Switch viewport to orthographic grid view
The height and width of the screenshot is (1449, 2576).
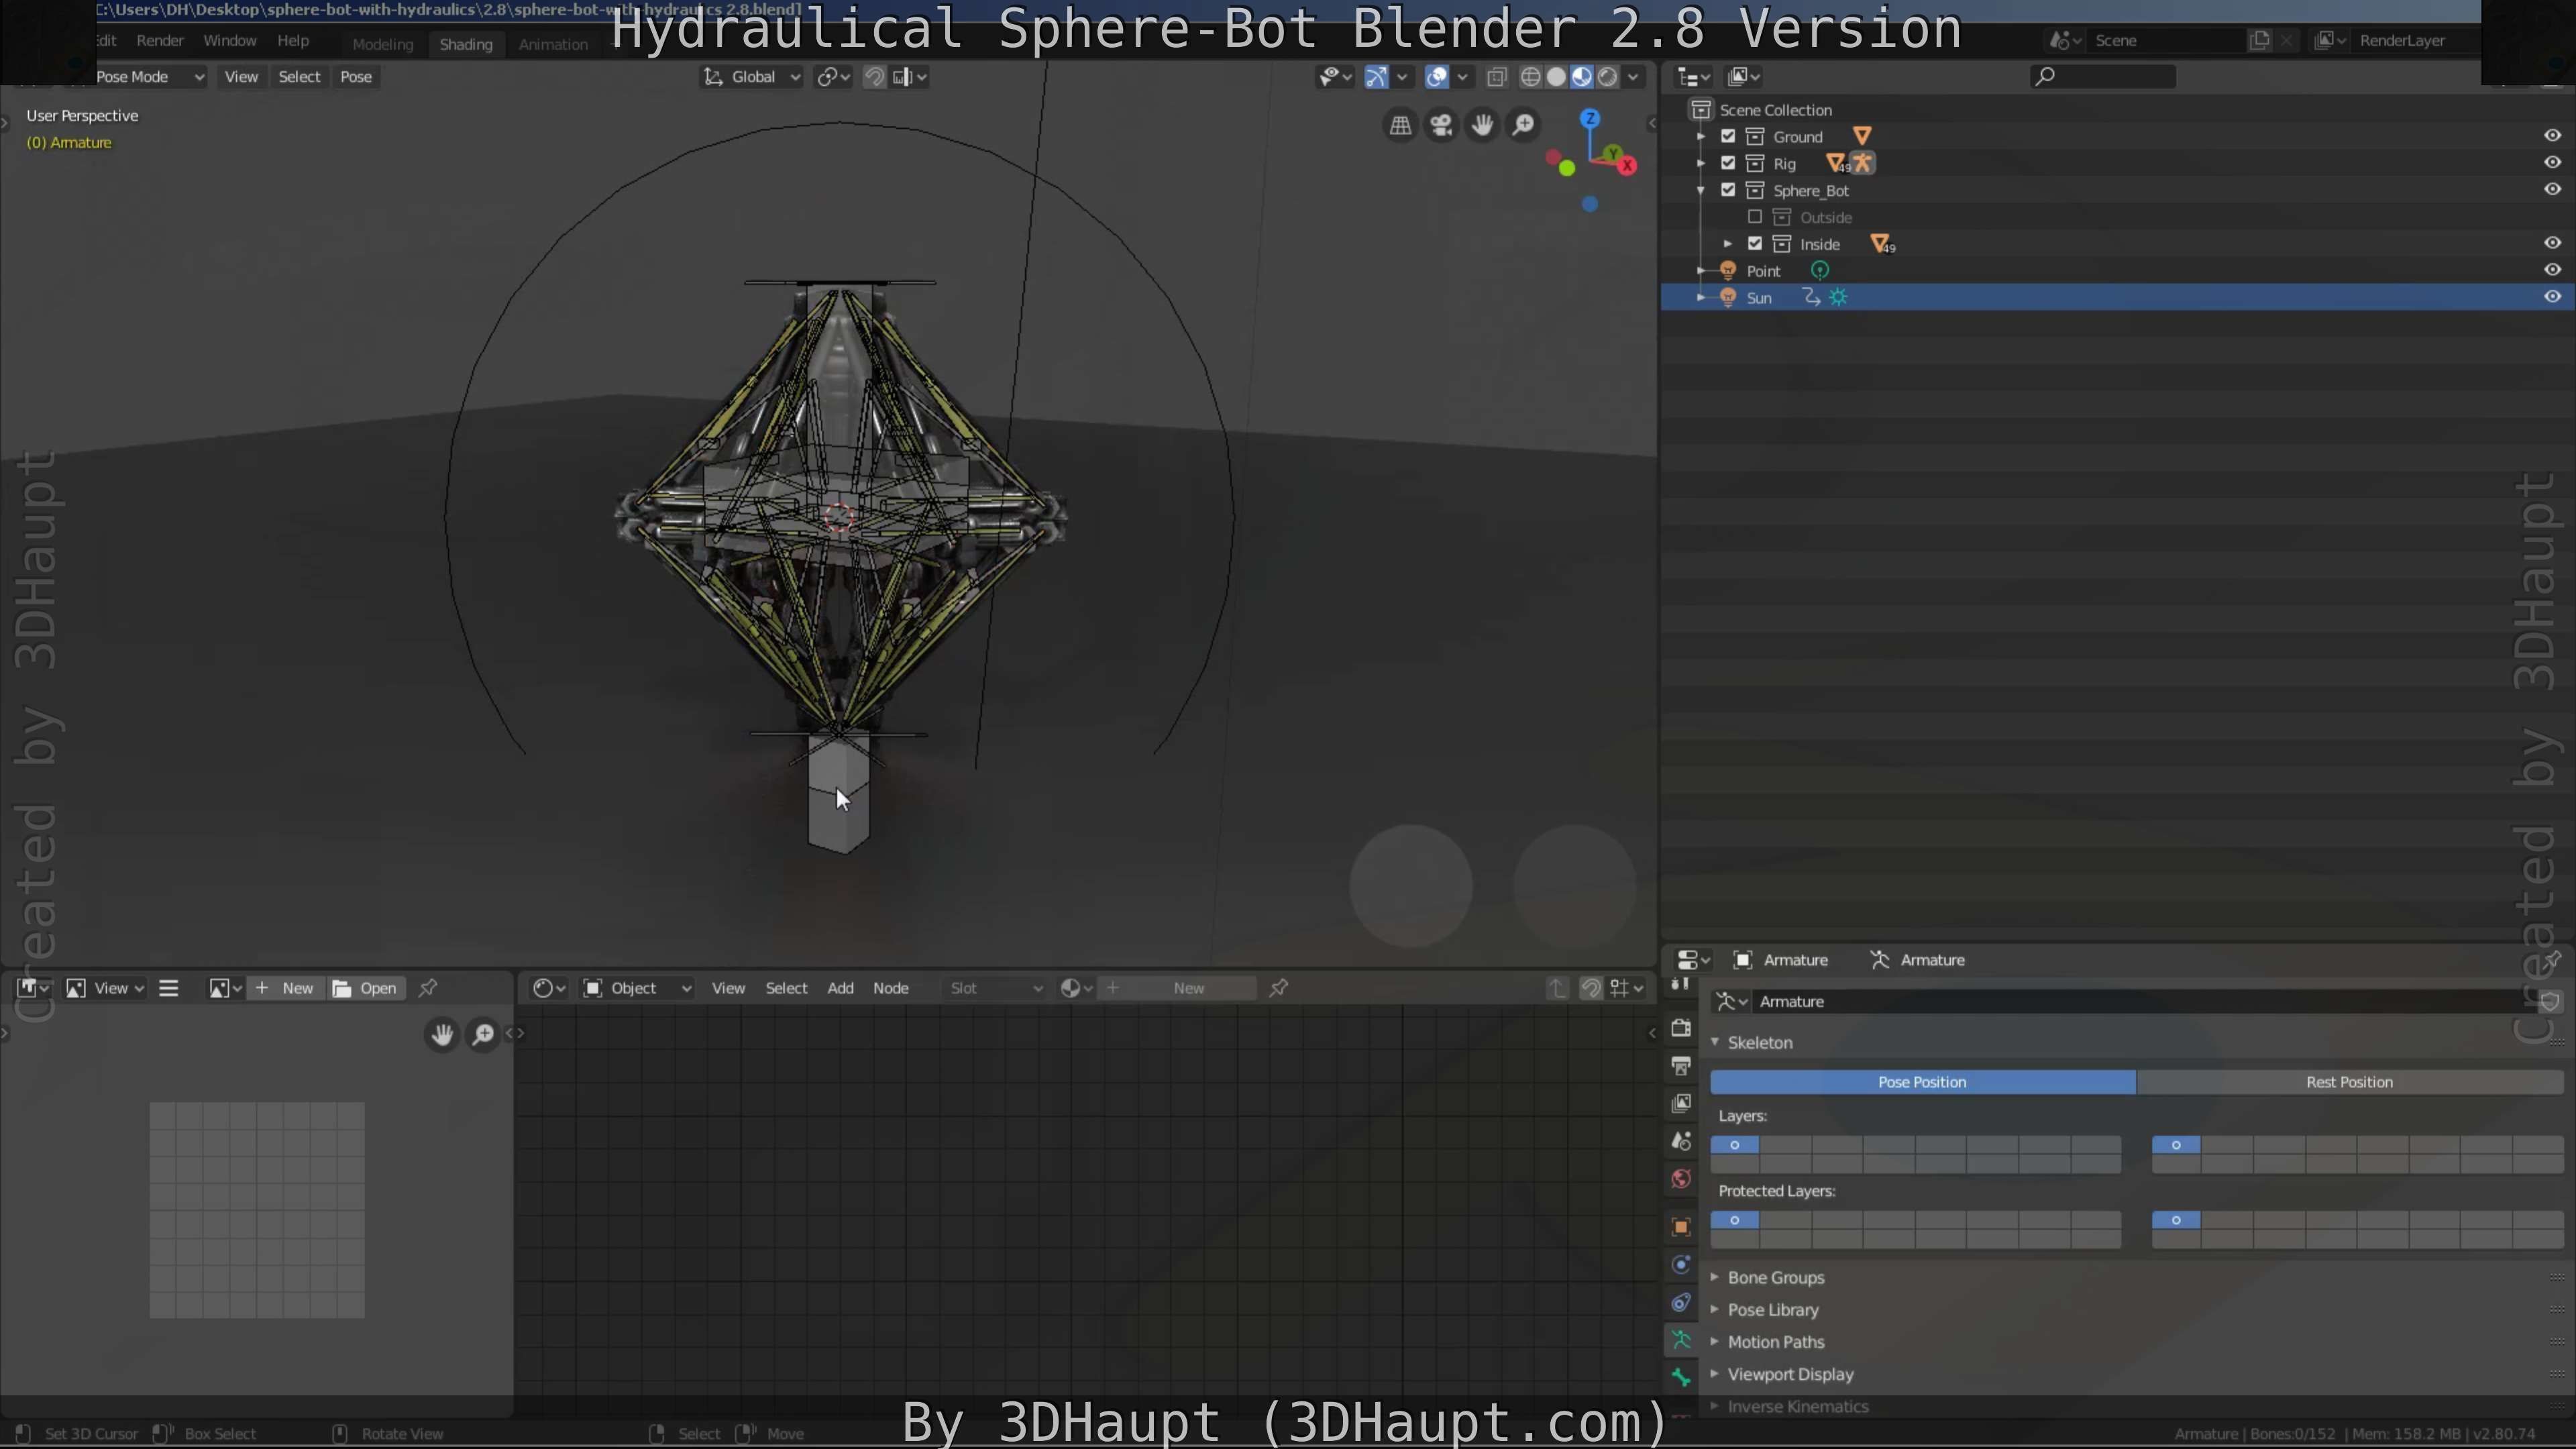pyautogui.click(x=1400, y=125)
